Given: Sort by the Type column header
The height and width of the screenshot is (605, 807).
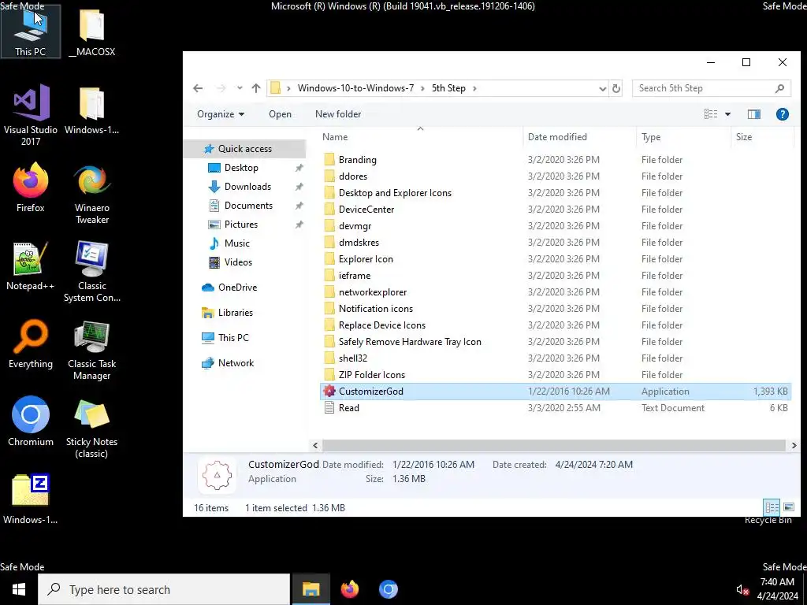Looking at the screenshot, I should click(x=683, y=137).
